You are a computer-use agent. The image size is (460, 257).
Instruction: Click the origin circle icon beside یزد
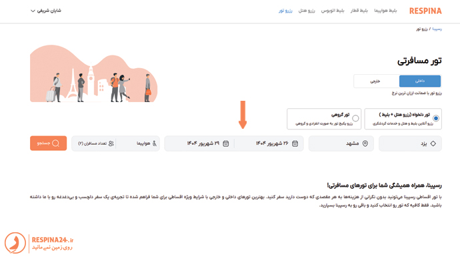pyautogui.click(x=433, y=144)
